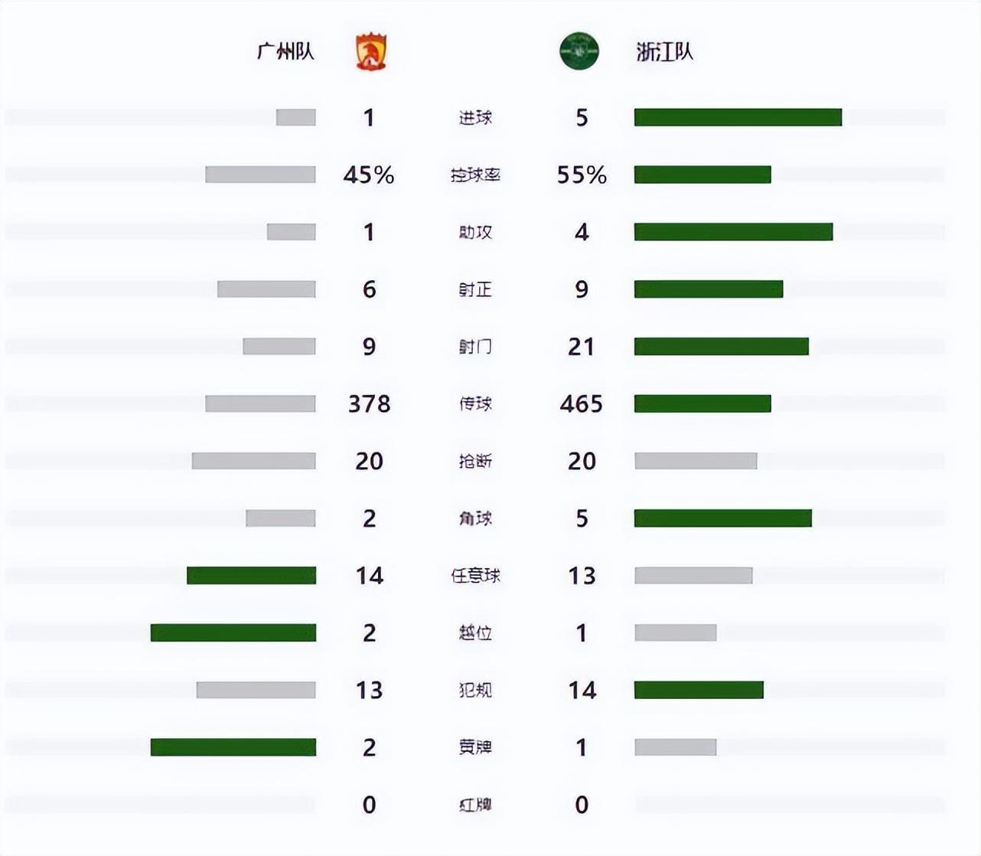Screen dimensions: 981x856
Task: Click Zhejiang's green corner kicks bar
Action: pyautogui.click(x=722, y=518)
